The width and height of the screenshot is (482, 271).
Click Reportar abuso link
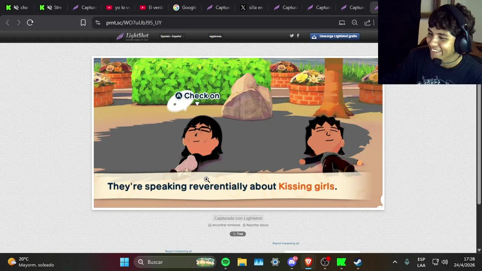click(x=255, y=225)
